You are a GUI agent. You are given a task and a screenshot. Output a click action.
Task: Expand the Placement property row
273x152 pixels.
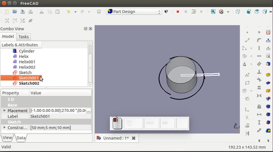point(4,110)
